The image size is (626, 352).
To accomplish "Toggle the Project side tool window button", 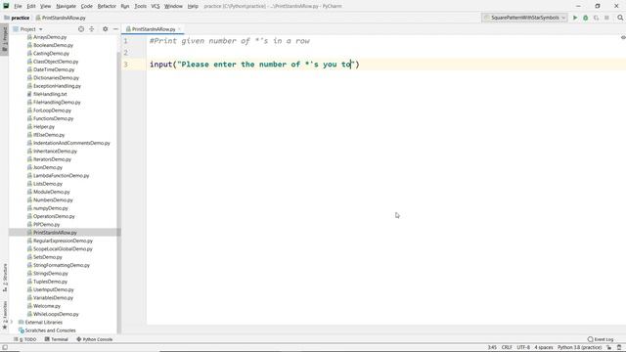I will (5, 39).
